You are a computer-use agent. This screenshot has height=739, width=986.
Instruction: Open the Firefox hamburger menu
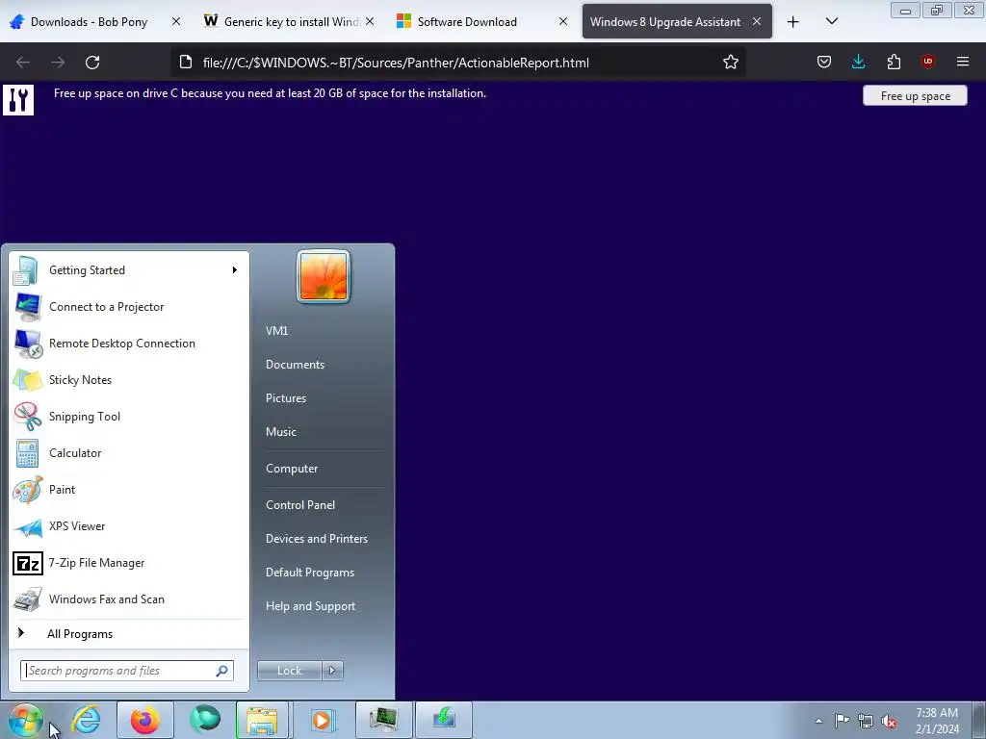click(x=962, y=62)
